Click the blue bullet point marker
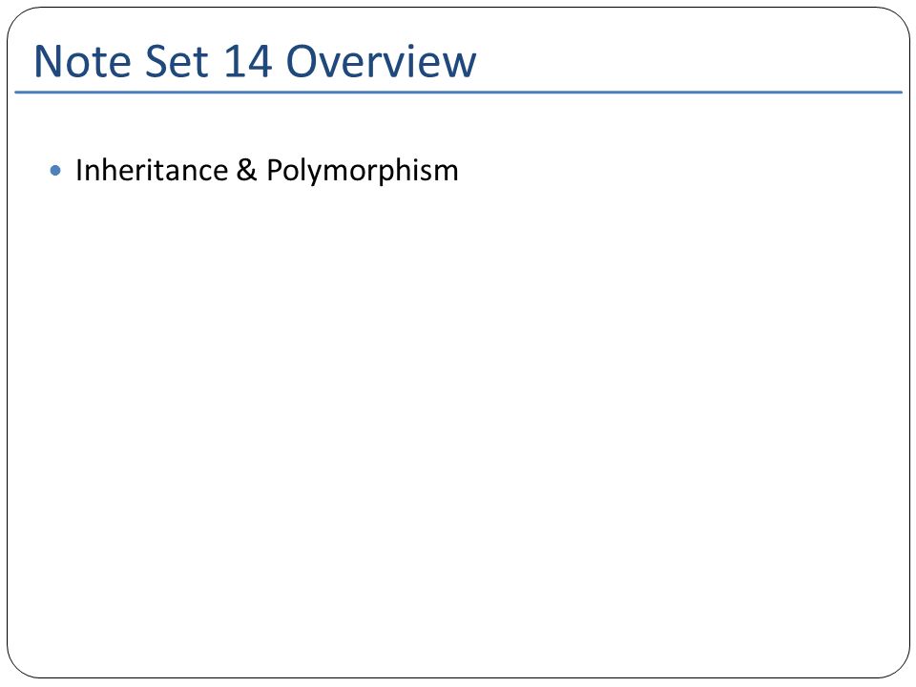The image size is (916, 687). pos(55,171)
